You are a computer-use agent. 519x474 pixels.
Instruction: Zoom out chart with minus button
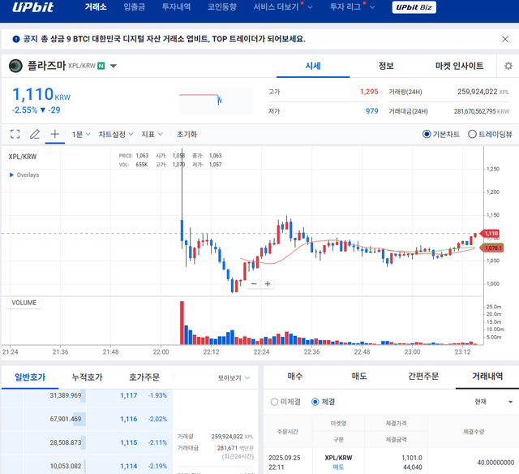254,284
